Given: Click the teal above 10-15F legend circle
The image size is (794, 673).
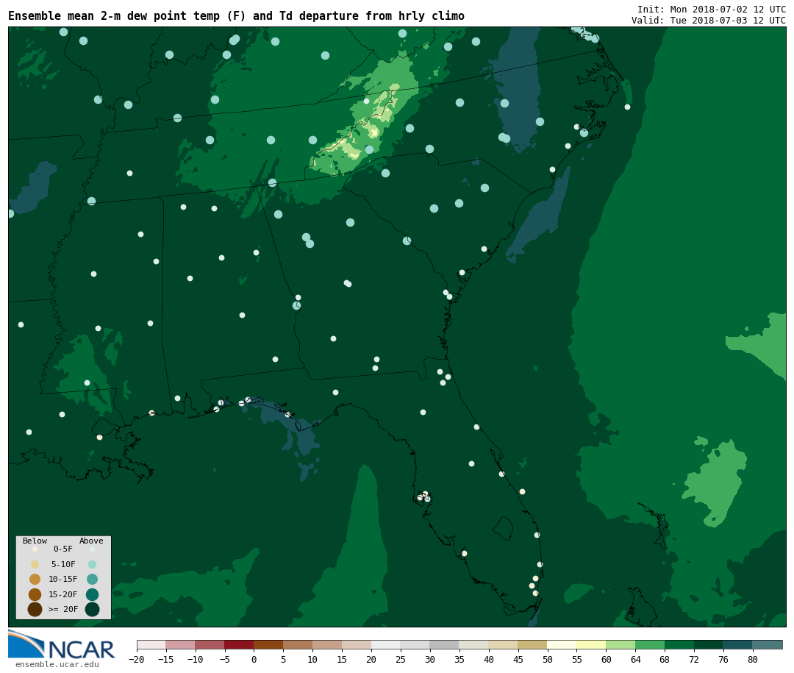Looking at the screenshot, I should (92, 580).
